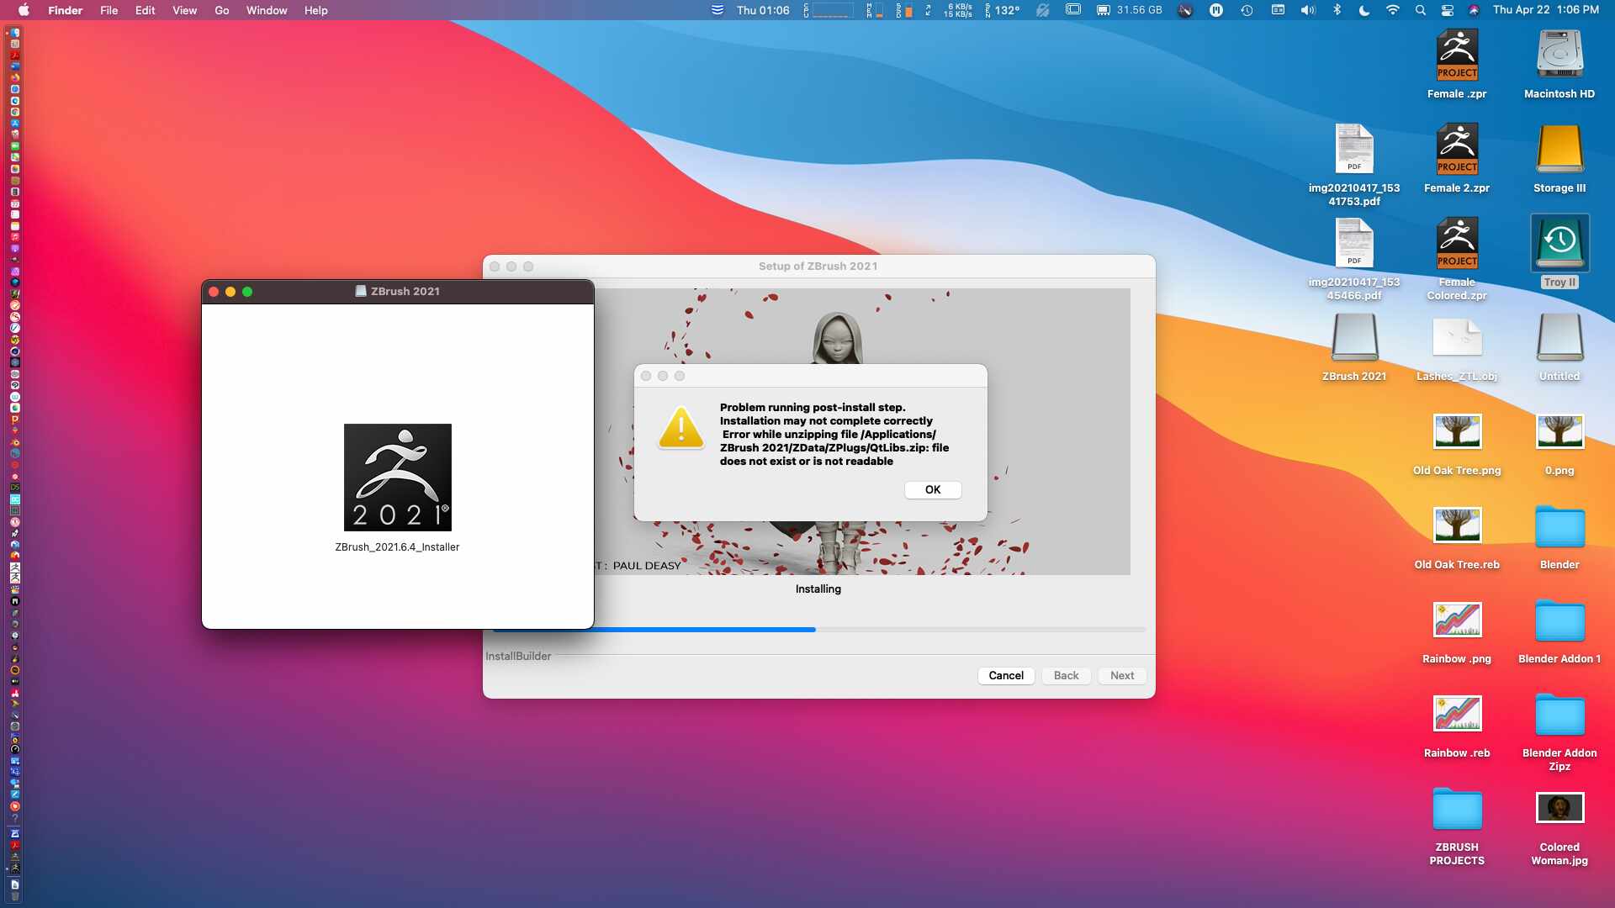Select the Untitled drive icon

[x=1559, y=338]
